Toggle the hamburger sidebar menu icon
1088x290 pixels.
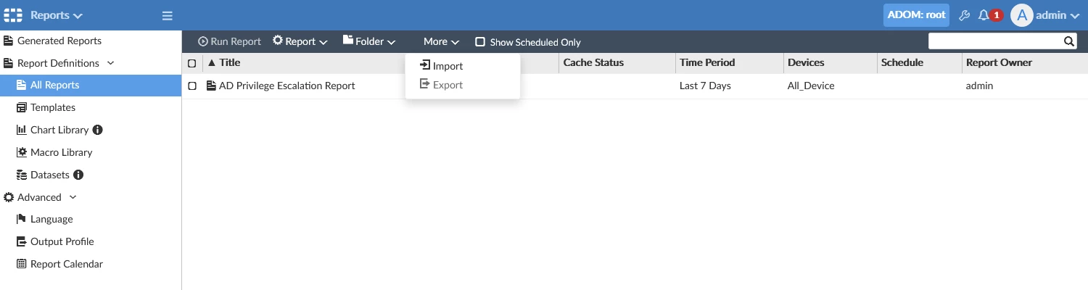click(x=167, y=15)
